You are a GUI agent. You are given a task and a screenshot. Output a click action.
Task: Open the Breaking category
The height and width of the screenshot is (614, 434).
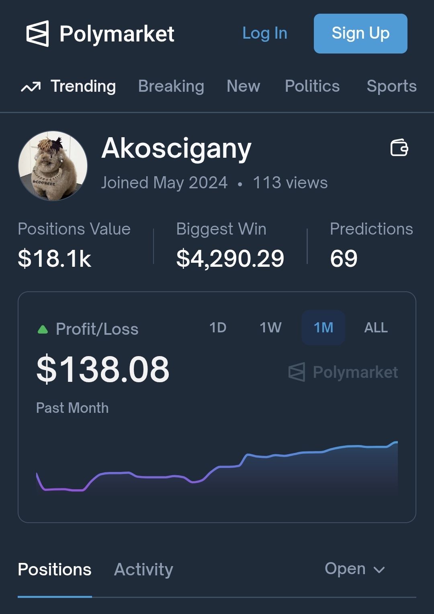(x=171, y=86)
